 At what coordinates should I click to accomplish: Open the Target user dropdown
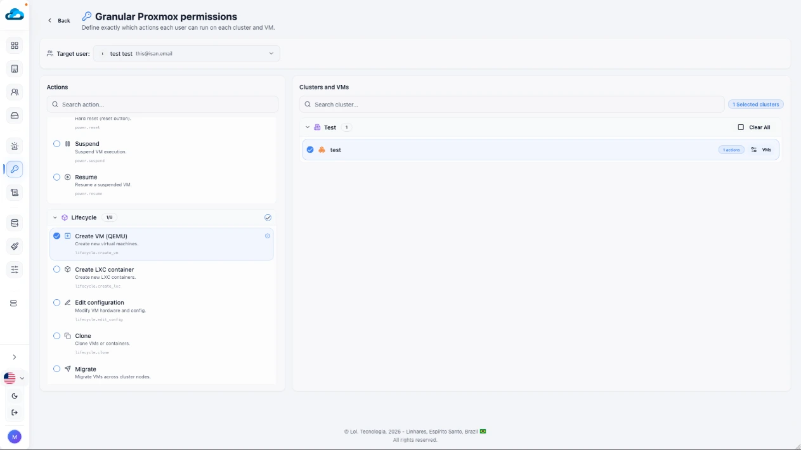pos(186,53)
